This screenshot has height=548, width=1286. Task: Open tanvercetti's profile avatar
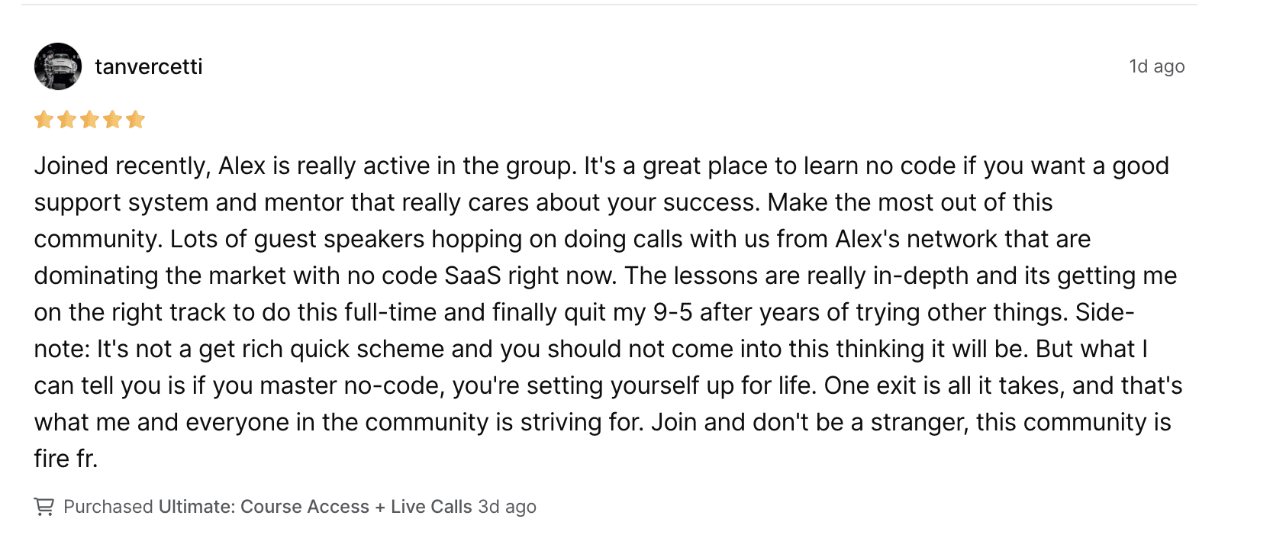[58, 66]
